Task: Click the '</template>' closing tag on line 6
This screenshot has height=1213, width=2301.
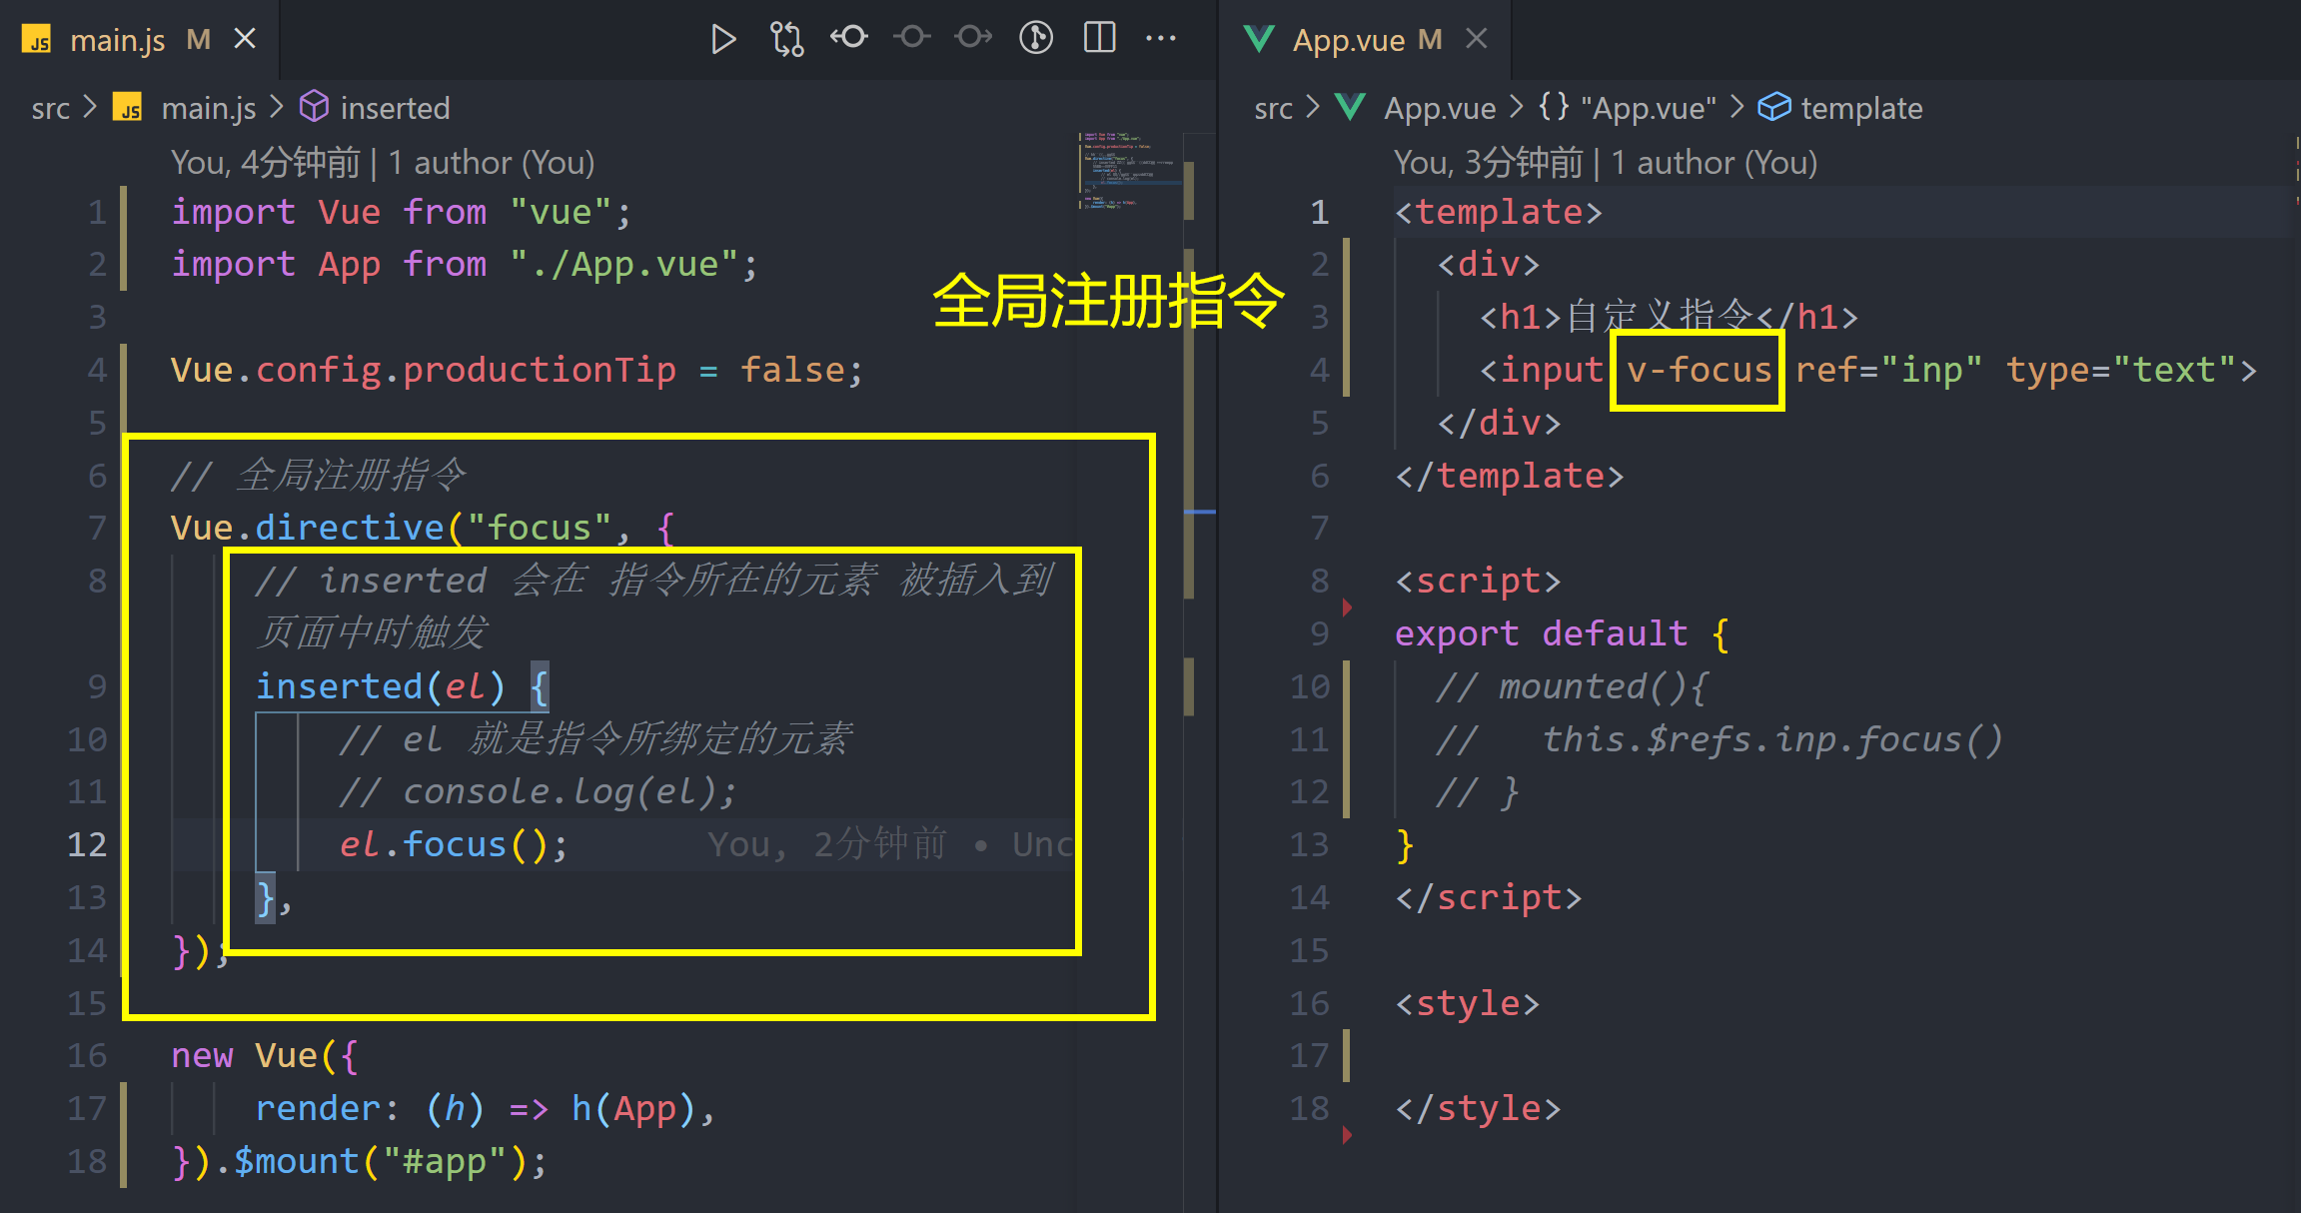Action: (1510, 476)
